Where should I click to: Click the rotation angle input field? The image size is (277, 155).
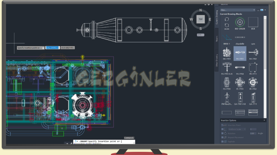[x=253, y=133]
